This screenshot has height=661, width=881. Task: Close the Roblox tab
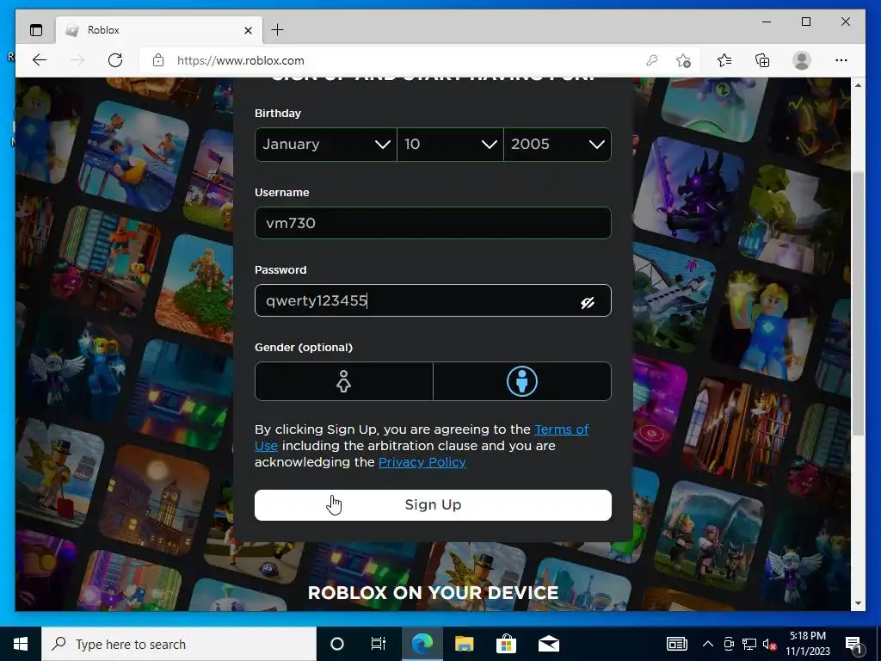[248, 30]
